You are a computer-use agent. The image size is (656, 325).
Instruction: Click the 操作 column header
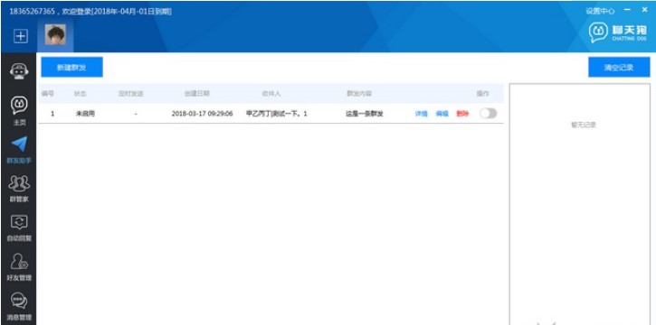click(482, 94)
